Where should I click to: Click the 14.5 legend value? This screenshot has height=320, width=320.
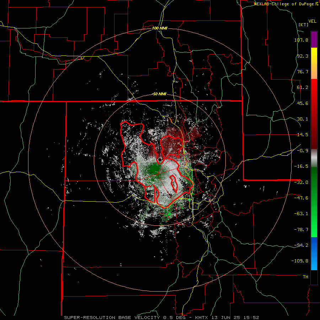pyautogui.click(x=303, y=135)
